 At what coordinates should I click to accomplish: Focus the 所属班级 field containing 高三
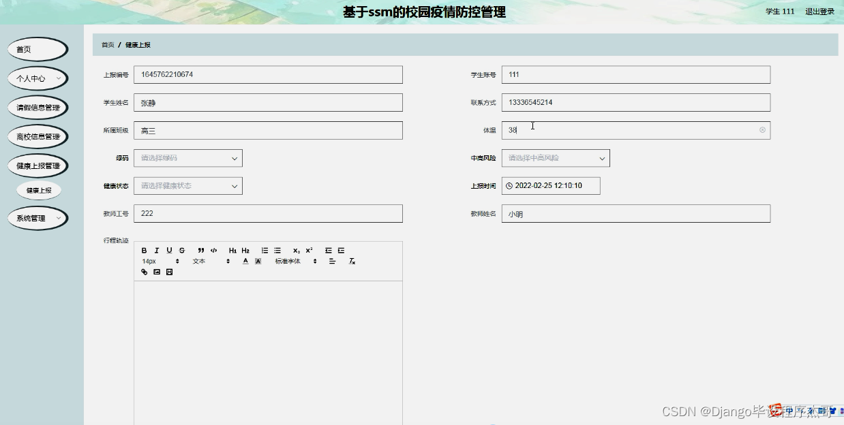tap(268, 130)
